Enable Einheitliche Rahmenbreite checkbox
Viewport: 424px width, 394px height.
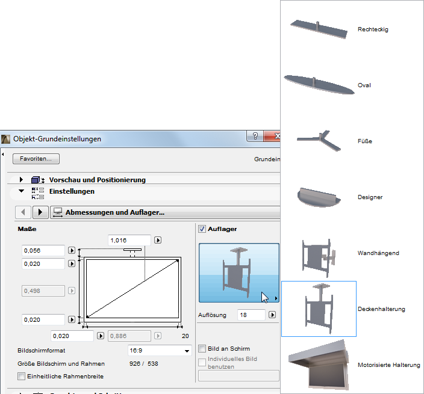21,376
